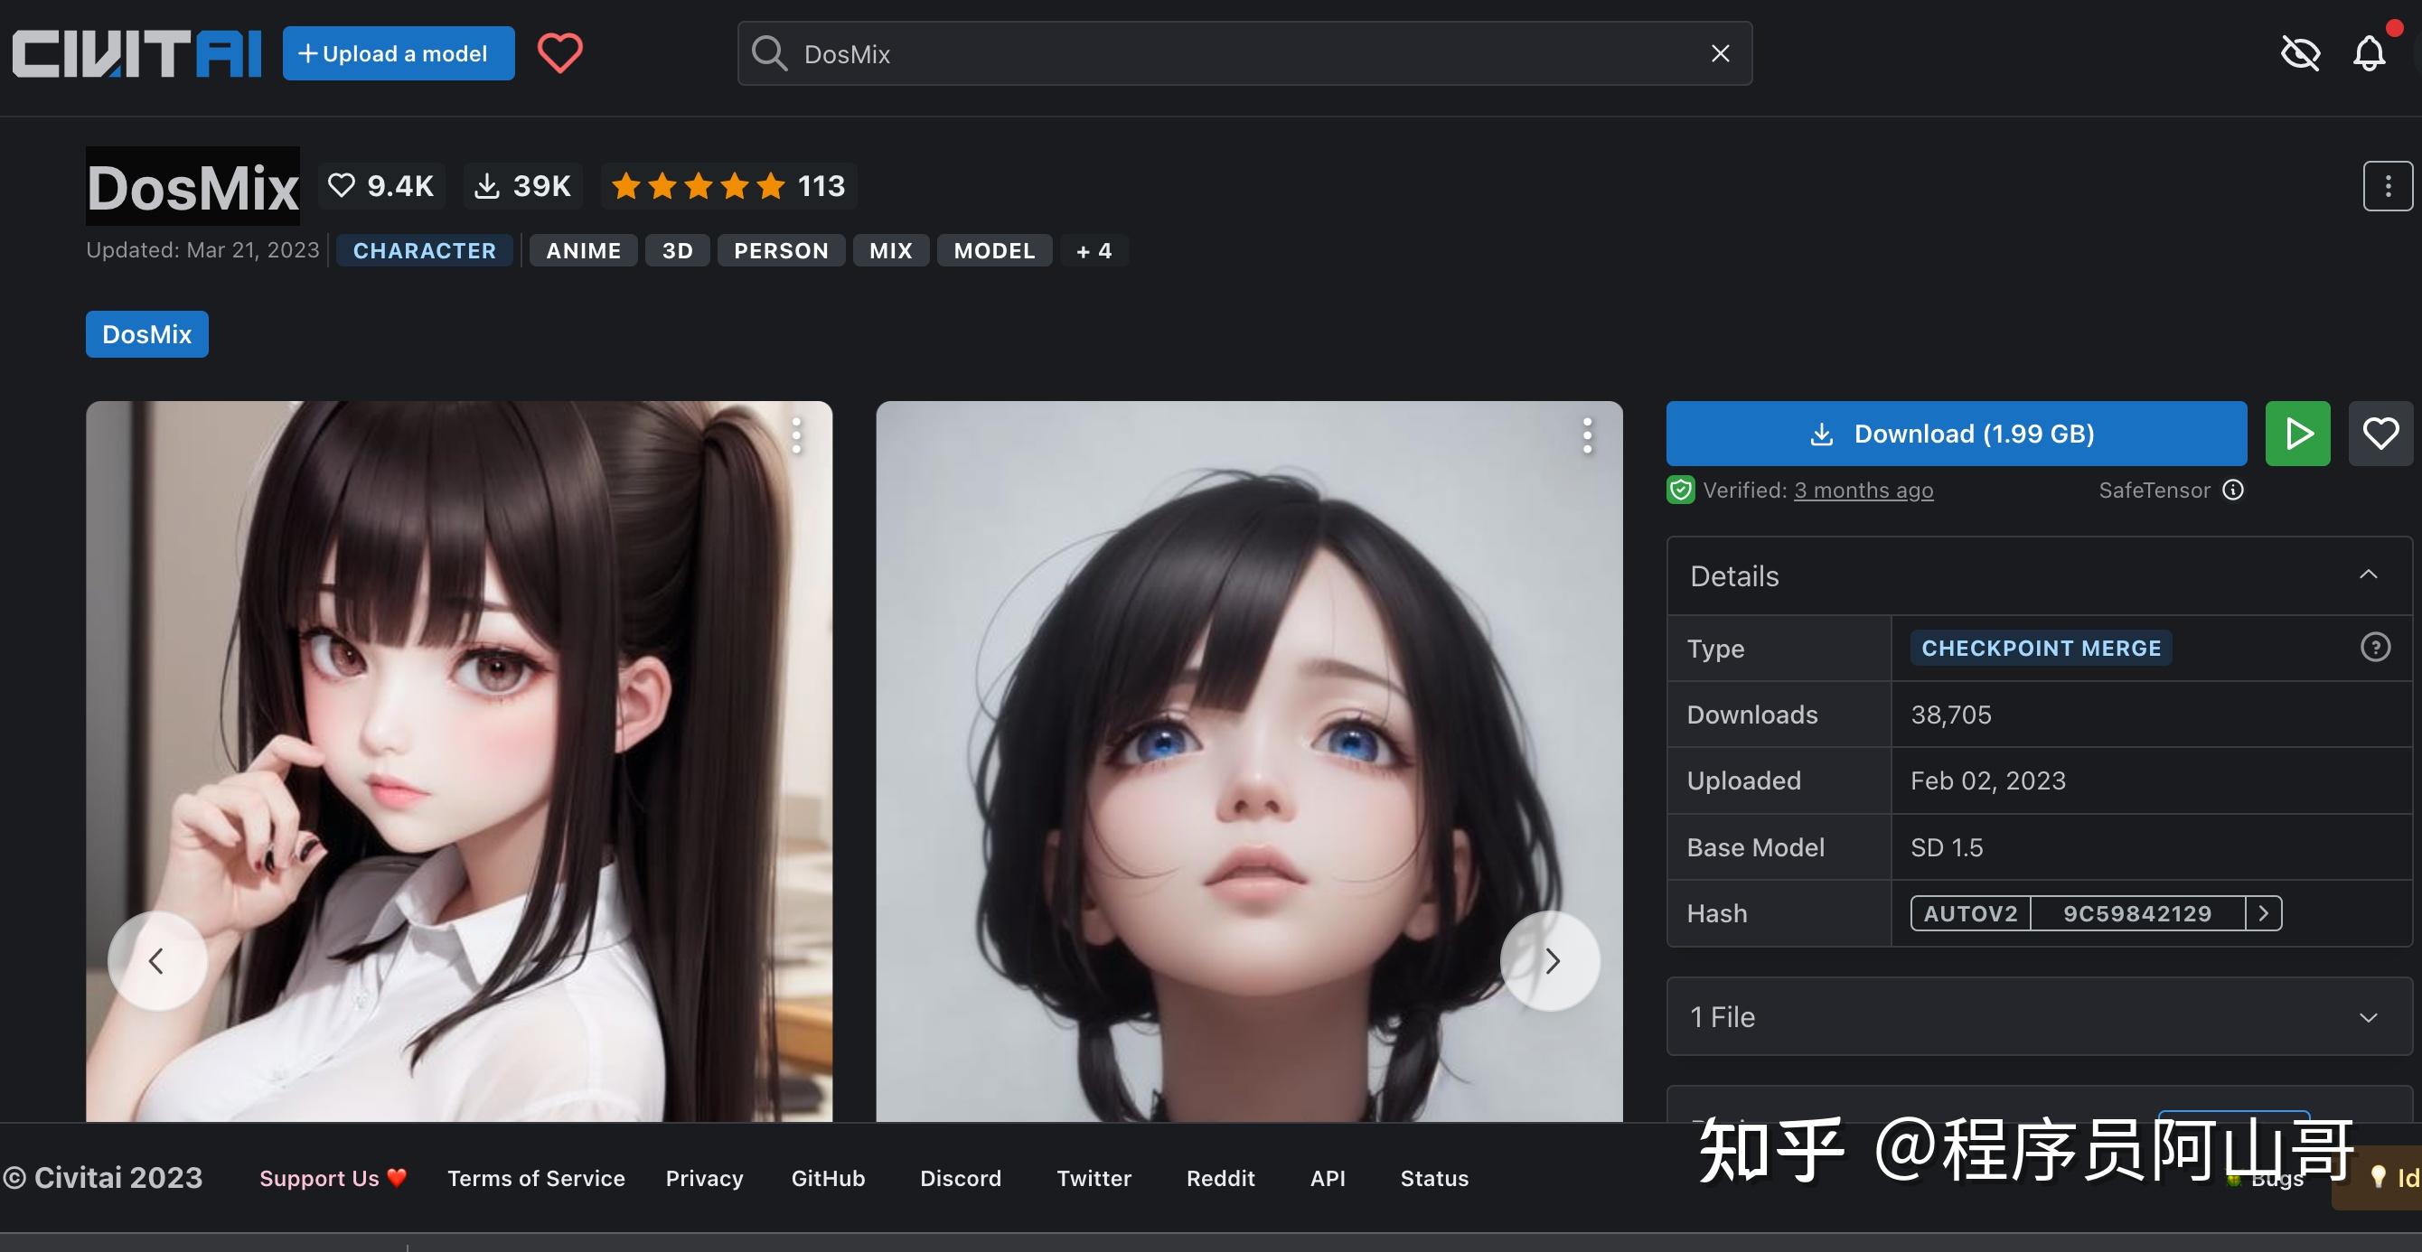Image resolution: width=2422 pixels, height=1252 pixels.
Task: Collapse the Details panel
Action: [x=2368, y=575]
